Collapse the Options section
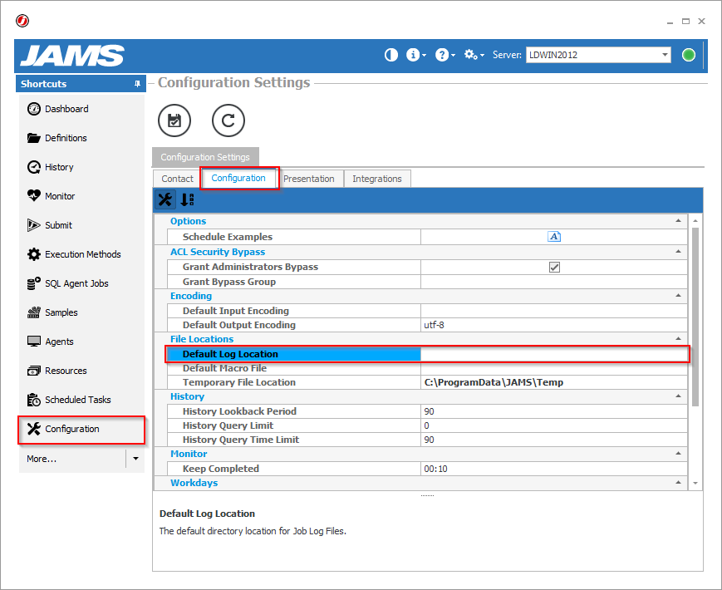722x590 pixels. (678, 221)
